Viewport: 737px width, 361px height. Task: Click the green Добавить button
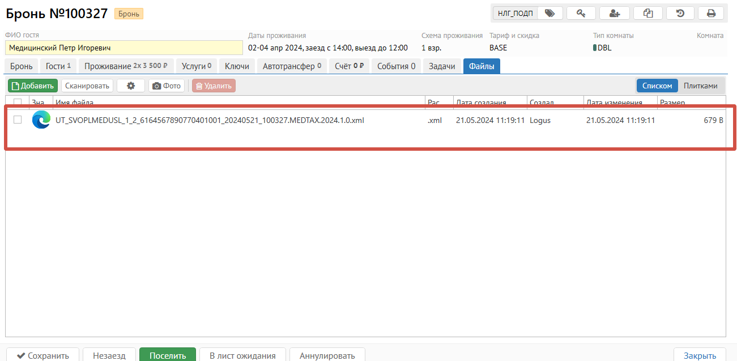(33, 86)
